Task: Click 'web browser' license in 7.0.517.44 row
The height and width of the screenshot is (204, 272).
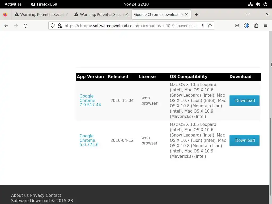Action: (x=149, y=101)
